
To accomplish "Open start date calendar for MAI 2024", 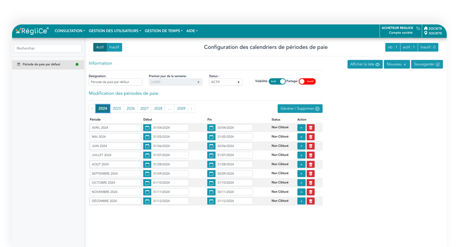I will click(147, 137).
